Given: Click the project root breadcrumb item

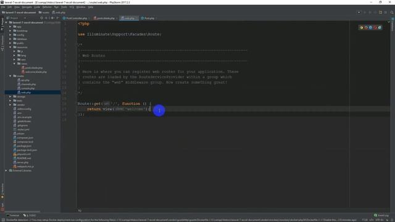Looking at the screenshot, I should click(19, 12).
